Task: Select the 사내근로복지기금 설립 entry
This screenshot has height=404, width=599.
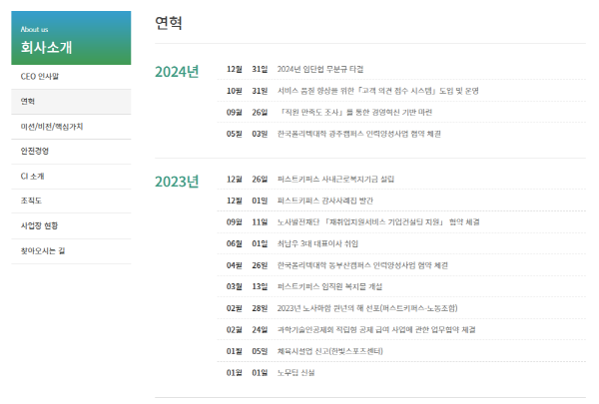Action: point(335,180)
